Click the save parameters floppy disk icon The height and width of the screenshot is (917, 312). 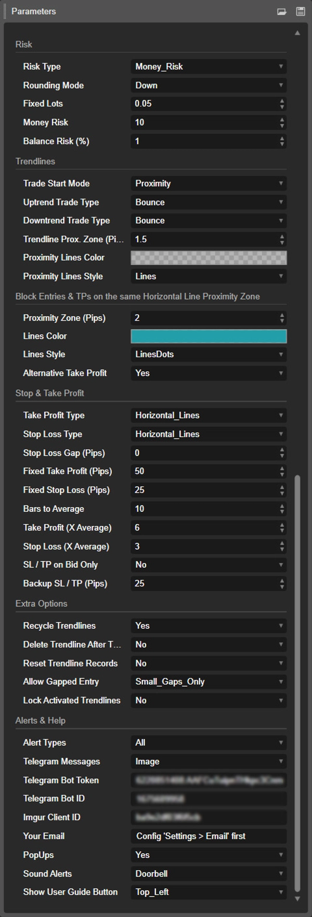[301, 11]
